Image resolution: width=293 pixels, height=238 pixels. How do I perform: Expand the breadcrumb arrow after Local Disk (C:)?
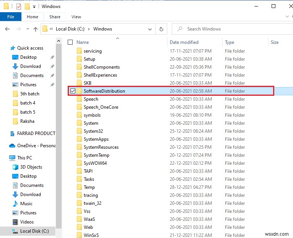pos(89,29)
